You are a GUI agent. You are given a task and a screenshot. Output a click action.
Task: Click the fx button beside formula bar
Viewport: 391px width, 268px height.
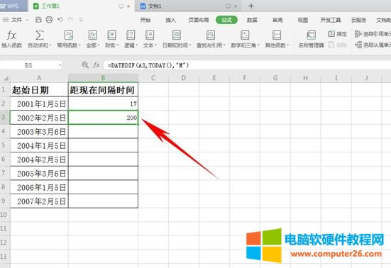(97, 65)
